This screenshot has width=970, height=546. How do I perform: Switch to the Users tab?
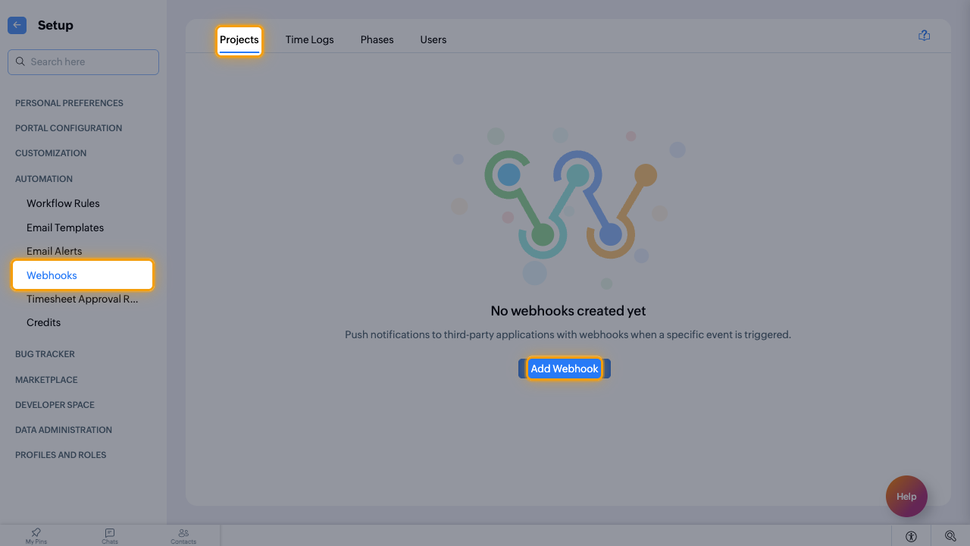pos(433,40)
